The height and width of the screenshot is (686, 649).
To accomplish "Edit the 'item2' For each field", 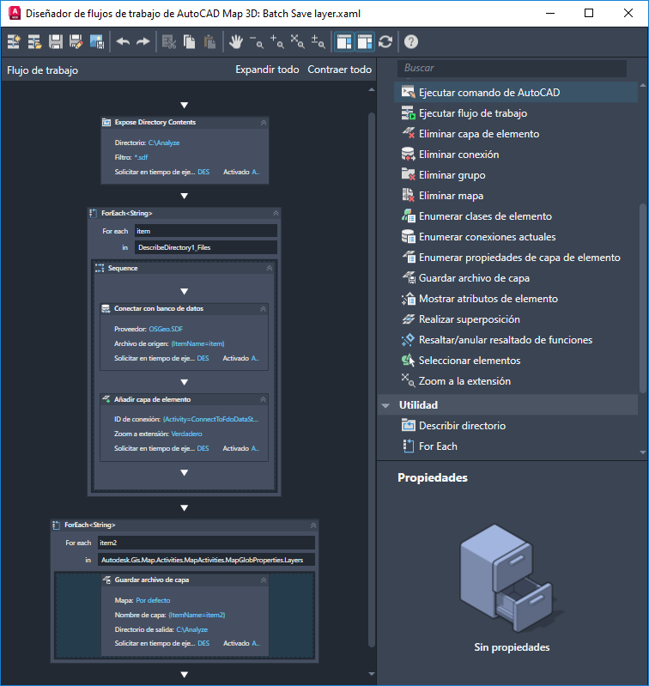I will (206, 543).
